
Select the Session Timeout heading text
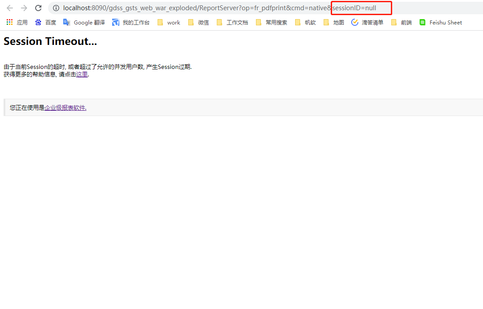(50, 41)
